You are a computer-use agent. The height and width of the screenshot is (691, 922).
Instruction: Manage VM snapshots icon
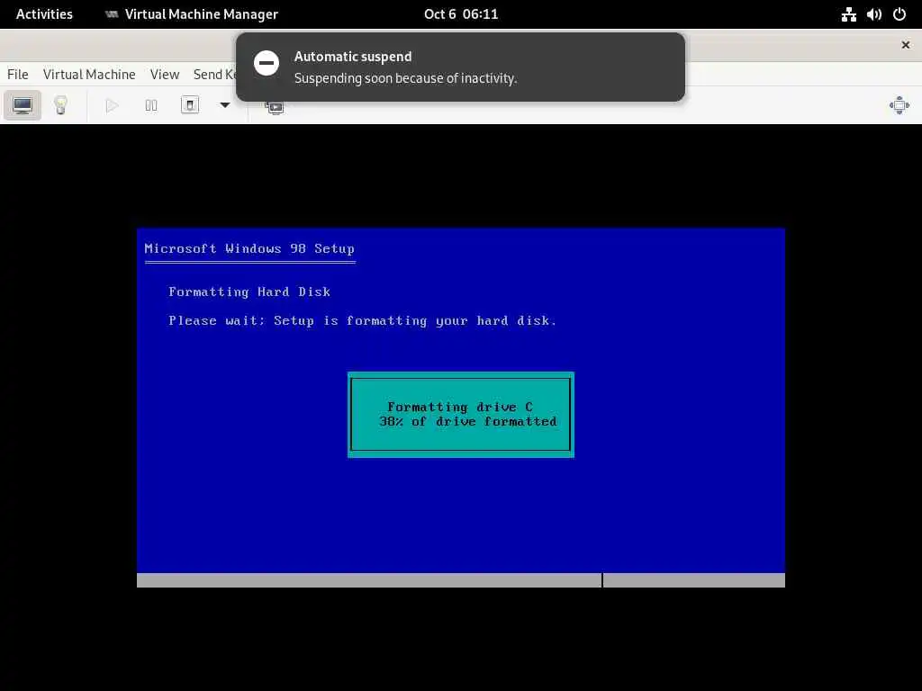click(x=275, y=108)
